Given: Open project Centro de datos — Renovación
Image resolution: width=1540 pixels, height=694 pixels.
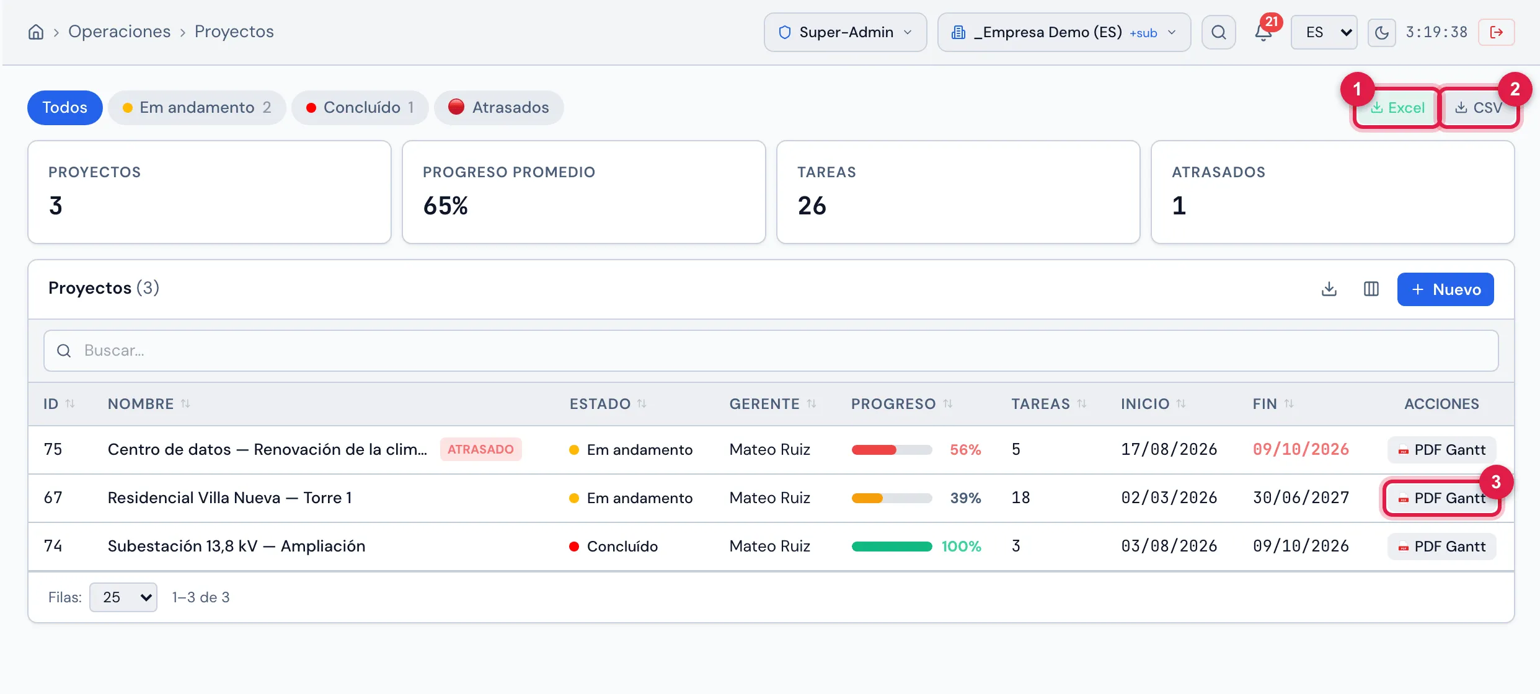Looking at the screenshot, I should [267, 449].
